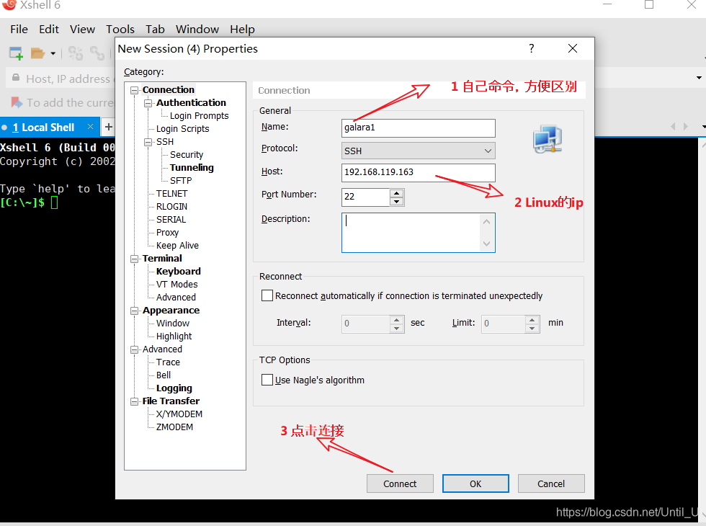Select Login Scripts in category tree
The image size is (706, 526).
(x=182, y=129)
